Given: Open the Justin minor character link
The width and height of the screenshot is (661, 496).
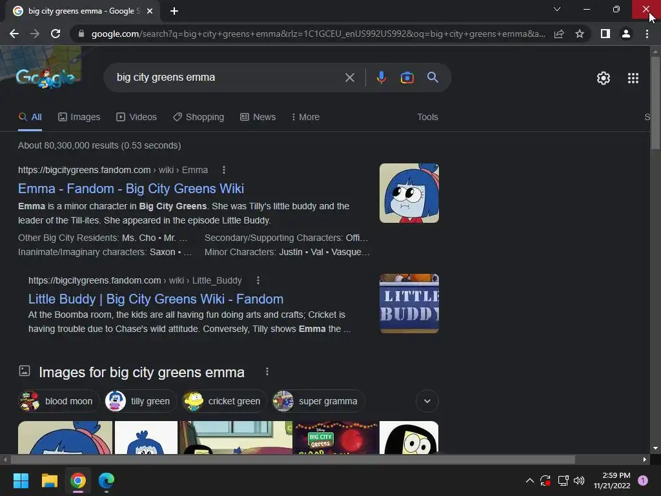Looking at the screenshot, I should [x=290, y=253].
